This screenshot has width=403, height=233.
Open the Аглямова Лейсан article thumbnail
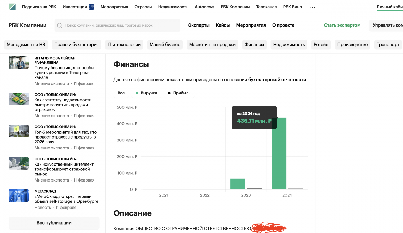19,63
